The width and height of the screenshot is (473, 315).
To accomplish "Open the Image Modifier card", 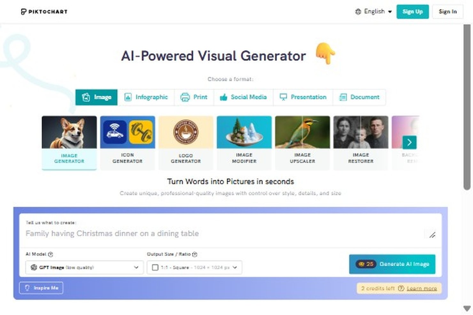I will click(244, 143).
